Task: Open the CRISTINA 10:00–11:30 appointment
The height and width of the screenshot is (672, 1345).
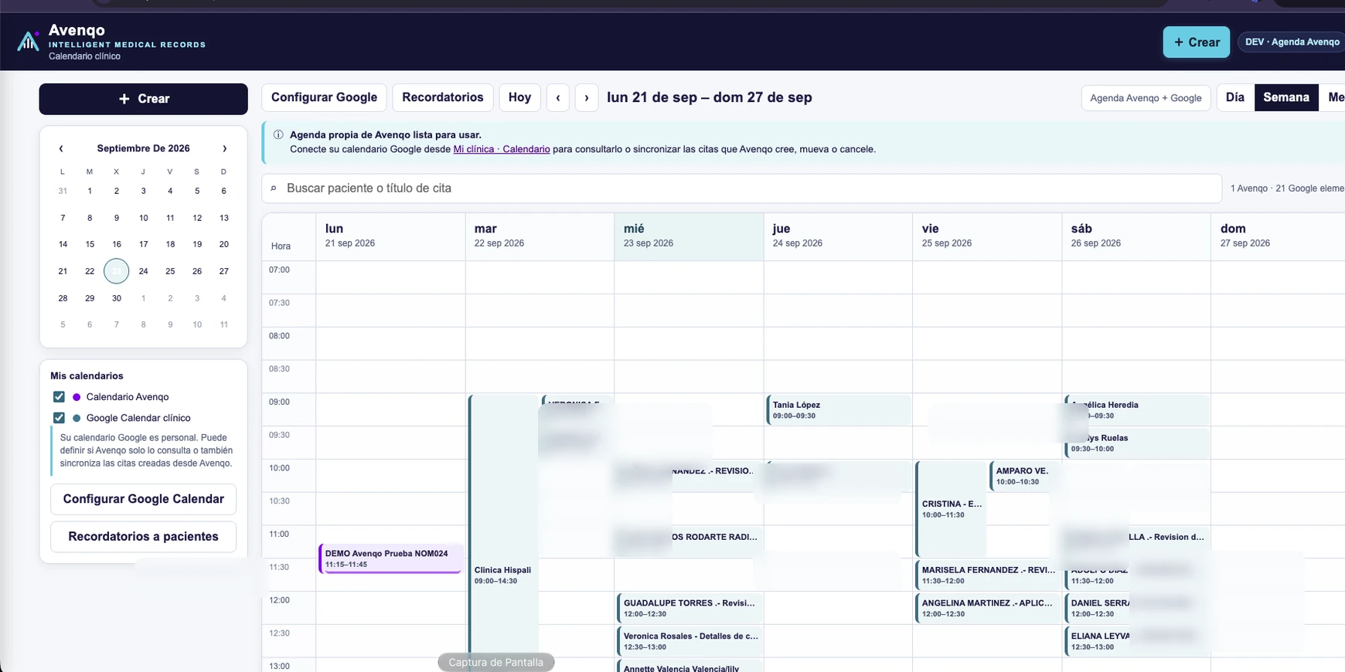Action: click(x=951, y=509)
